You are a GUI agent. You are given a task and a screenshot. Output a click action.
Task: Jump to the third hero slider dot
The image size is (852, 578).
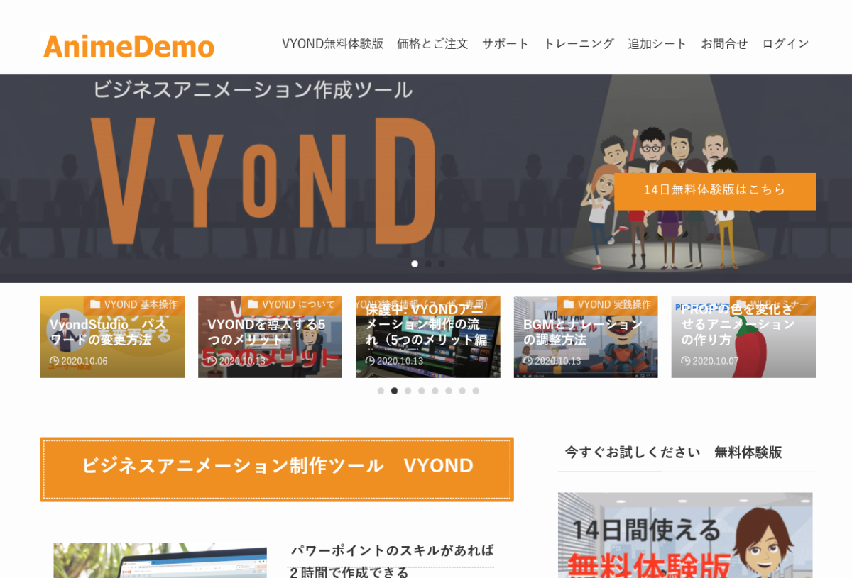point(442,264)
